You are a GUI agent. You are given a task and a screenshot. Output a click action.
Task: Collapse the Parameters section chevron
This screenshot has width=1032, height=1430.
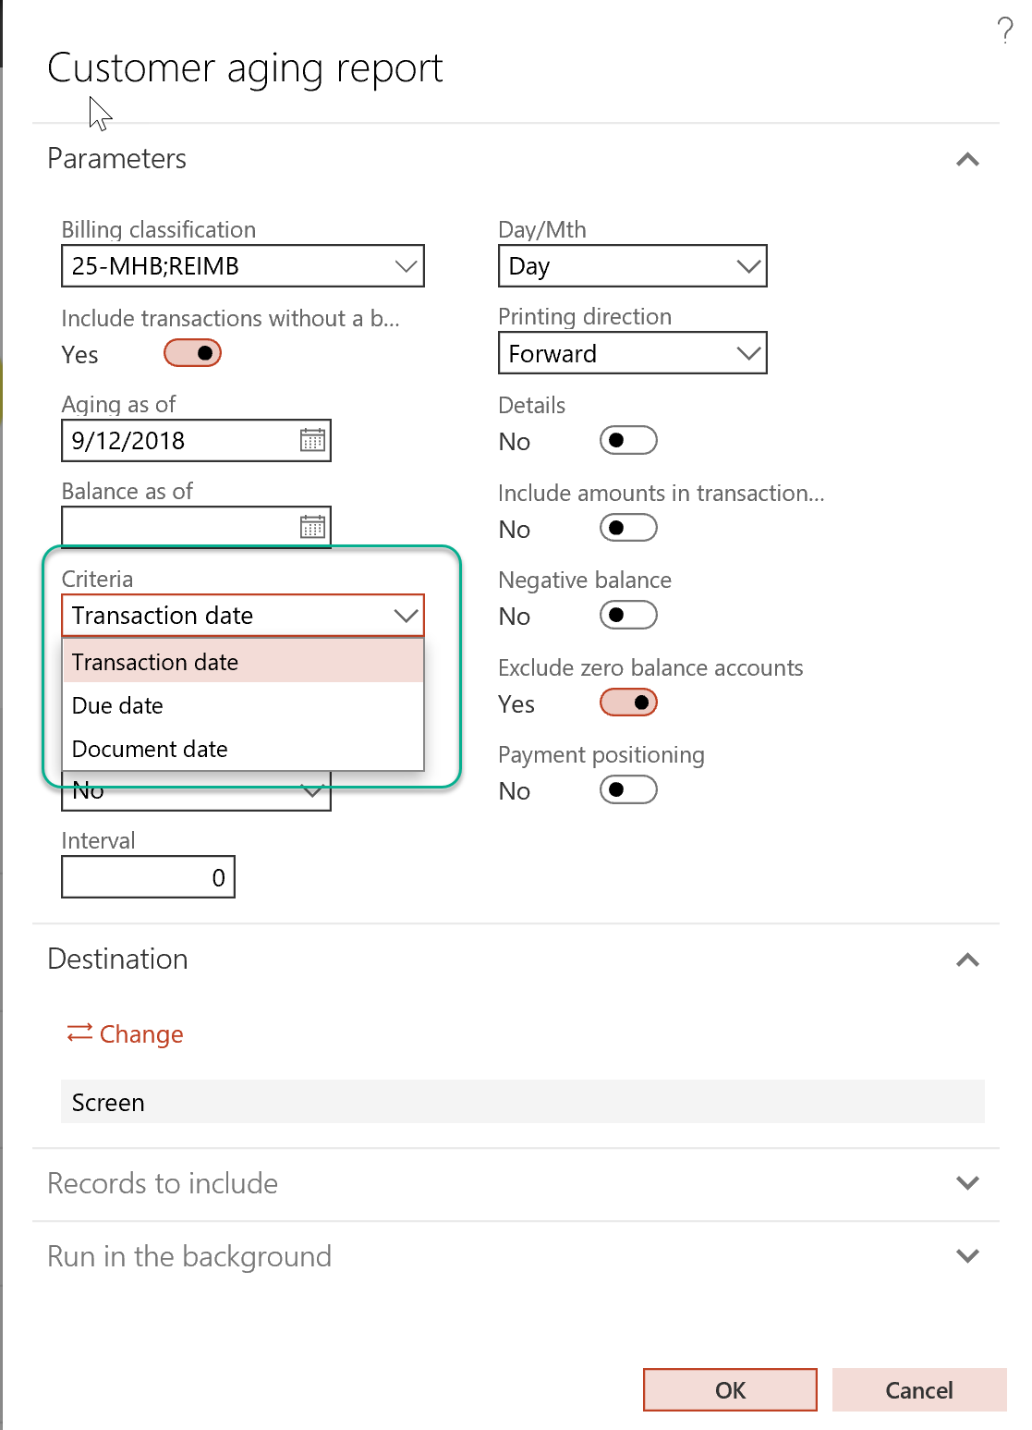point(967,160)
